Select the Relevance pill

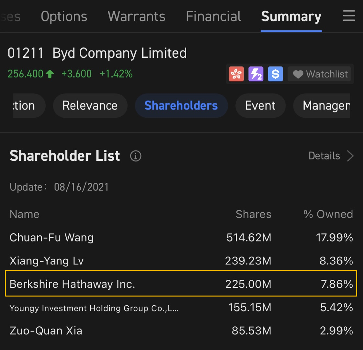point(90,106)
